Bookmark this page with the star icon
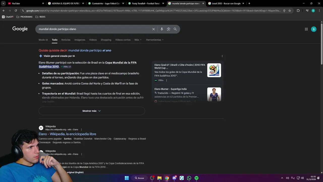The height and width of the screenshot is (182, 323). pyautogui.click(x=290, y=11)
